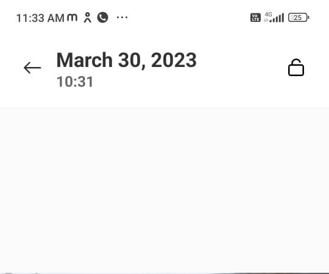Tap the VoLTE indicator icon
329x274 pixels.
click(255, 18)
